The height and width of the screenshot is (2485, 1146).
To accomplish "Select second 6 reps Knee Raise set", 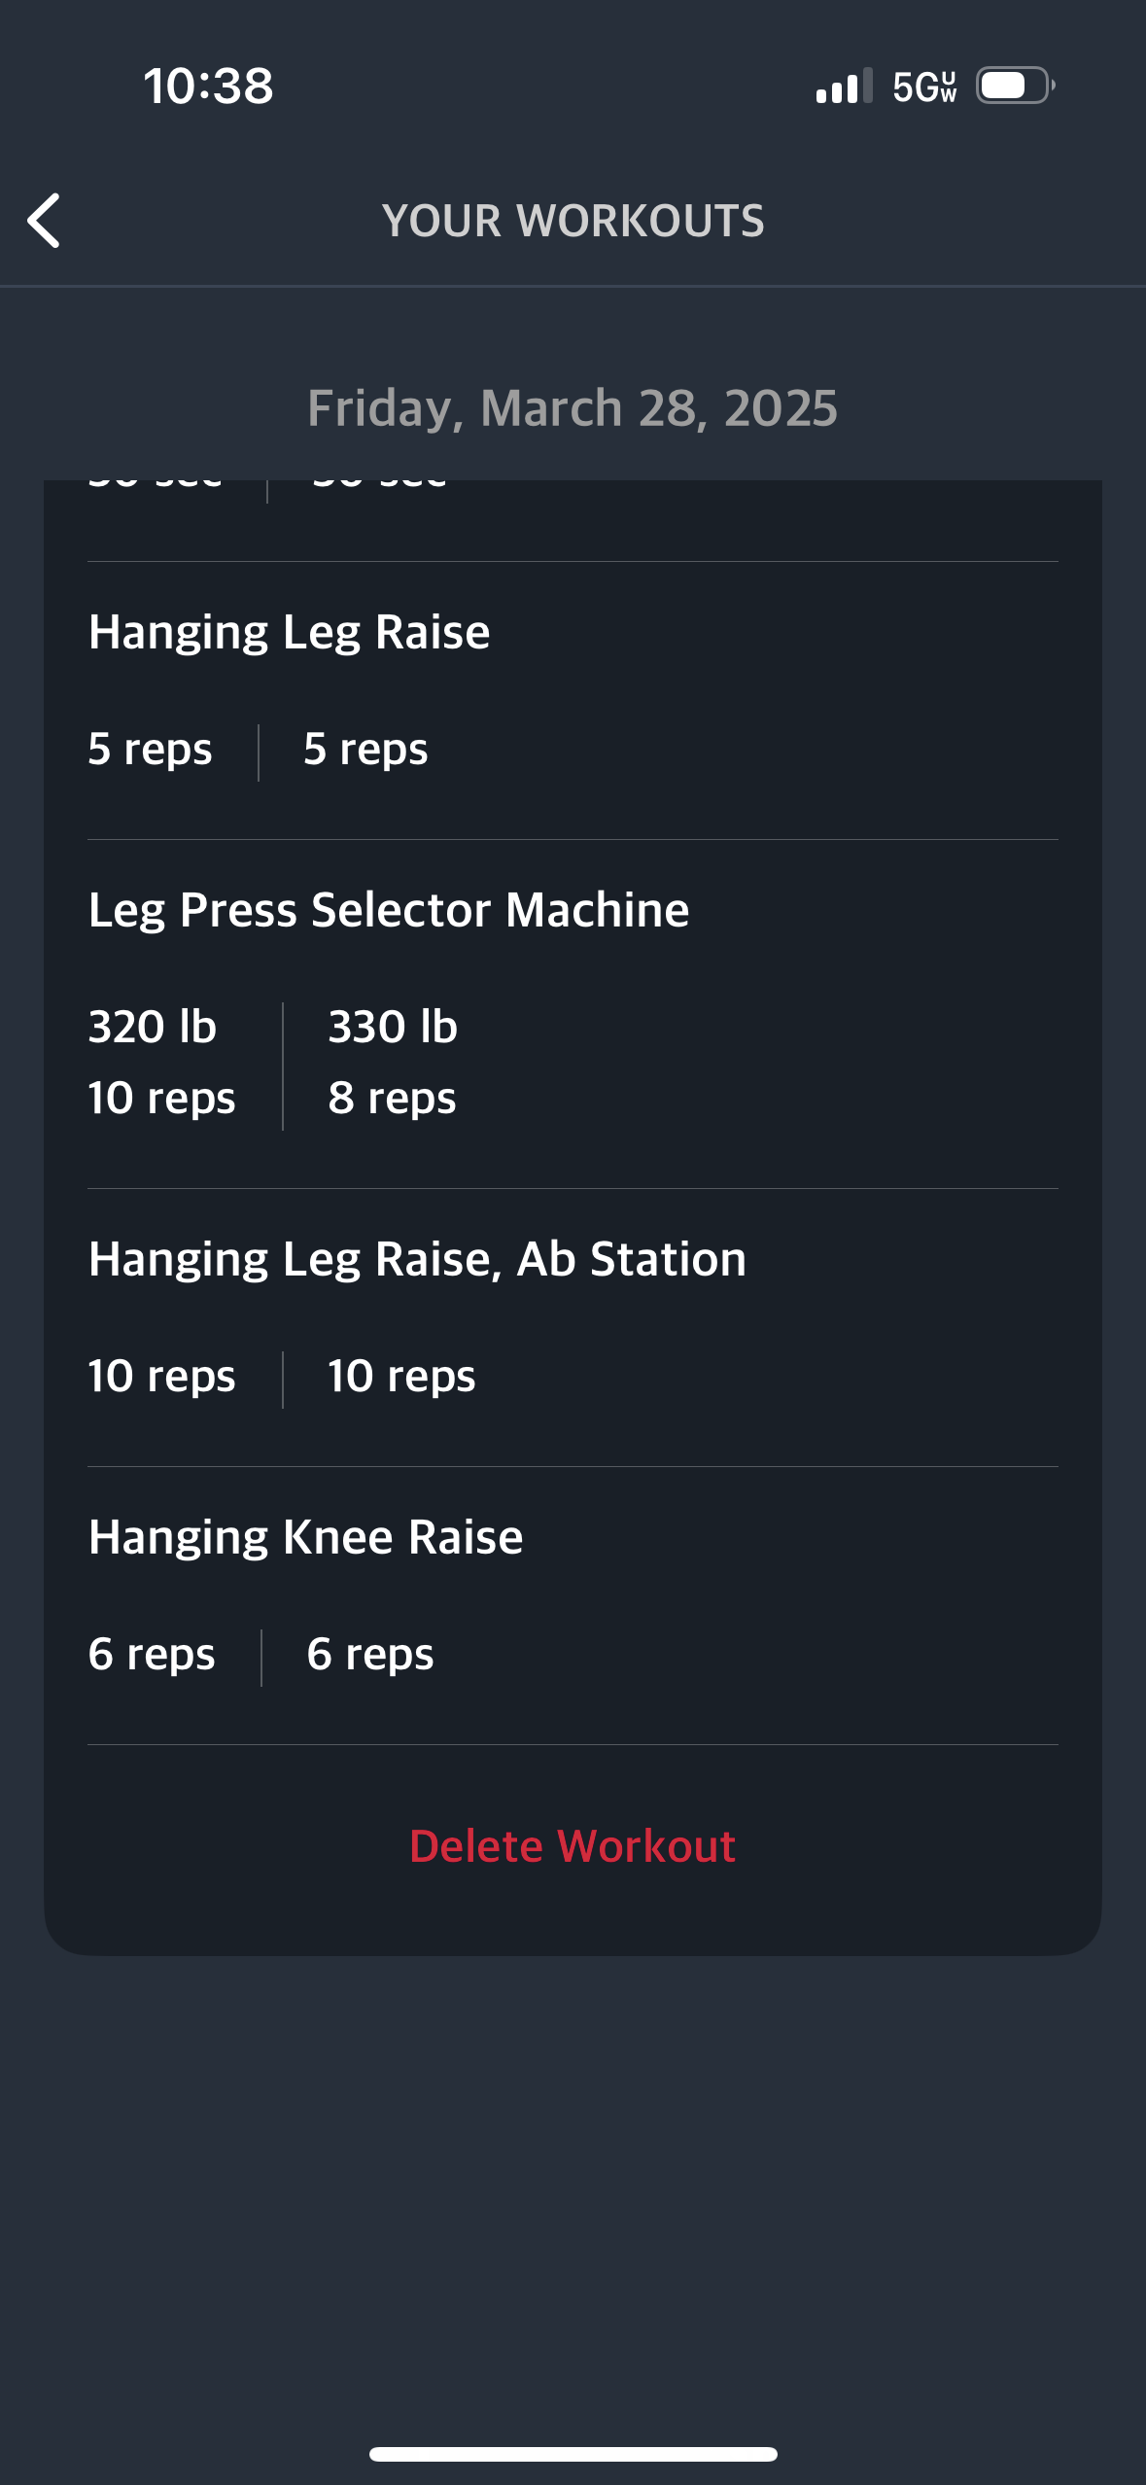I will (x=370, y=1655).
